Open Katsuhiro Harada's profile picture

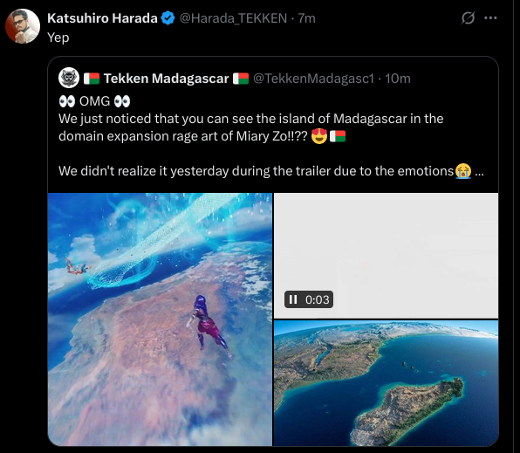(23, 26)
